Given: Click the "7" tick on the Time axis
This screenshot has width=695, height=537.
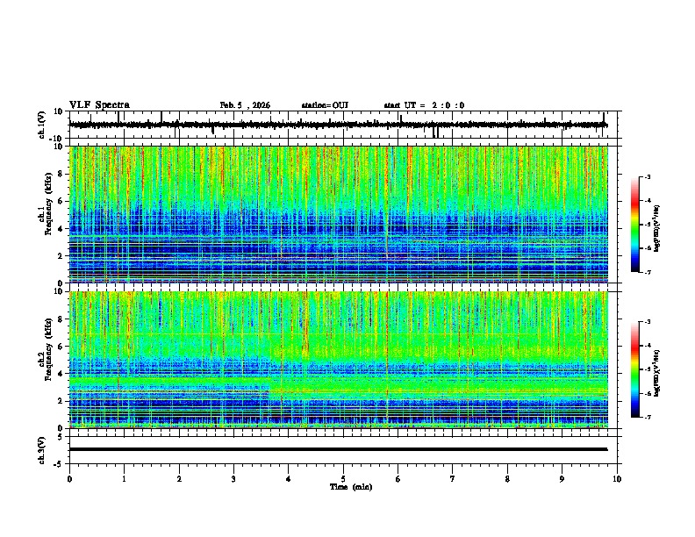Looking at the screenshot, I should coord(453,479).
